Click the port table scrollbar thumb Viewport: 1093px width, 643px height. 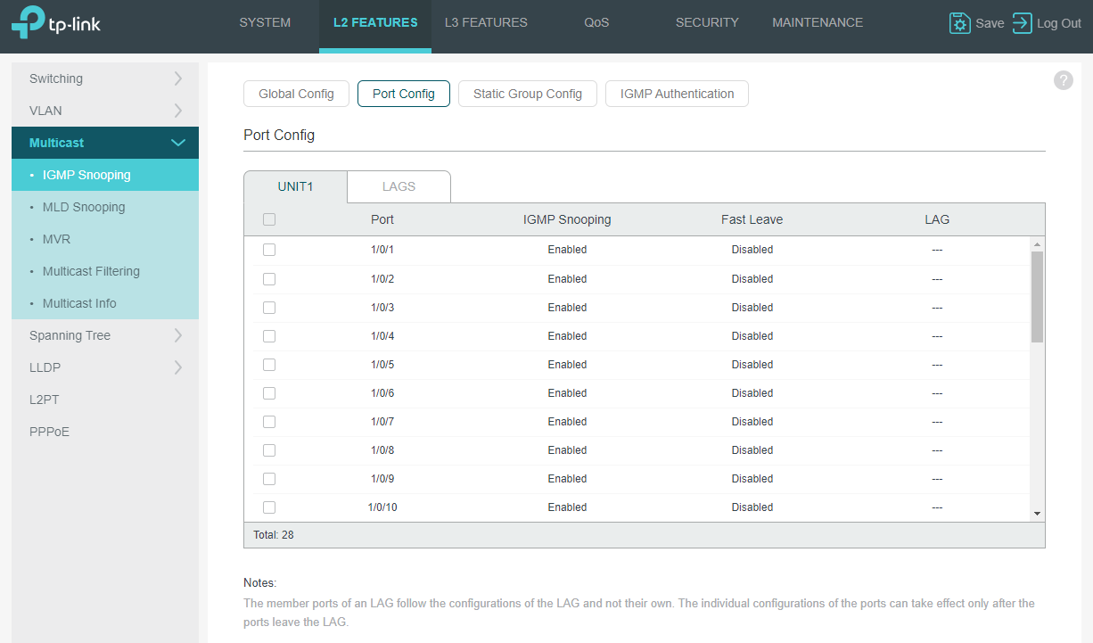pyautogui.click(x=1037, y=296)
